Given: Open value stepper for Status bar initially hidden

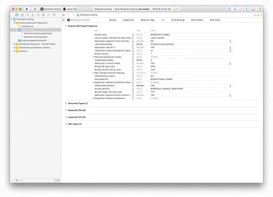Looking at the screenshot, I should (x=230, y=64).
